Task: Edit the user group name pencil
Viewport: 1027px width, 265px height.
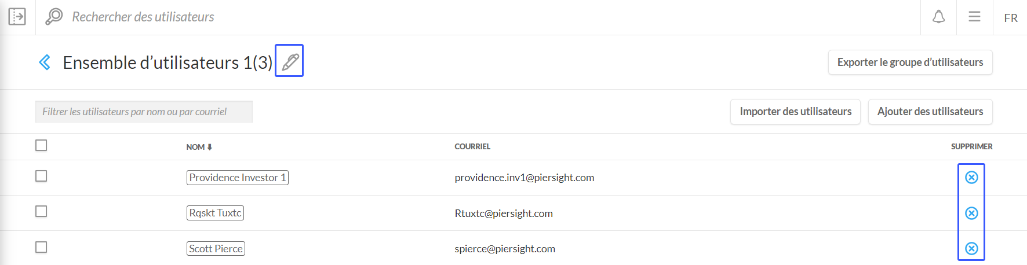Action: 290,61
